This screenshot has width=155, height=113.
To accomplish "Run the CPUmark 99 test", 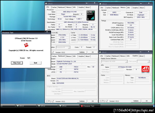I will [17, 63].
